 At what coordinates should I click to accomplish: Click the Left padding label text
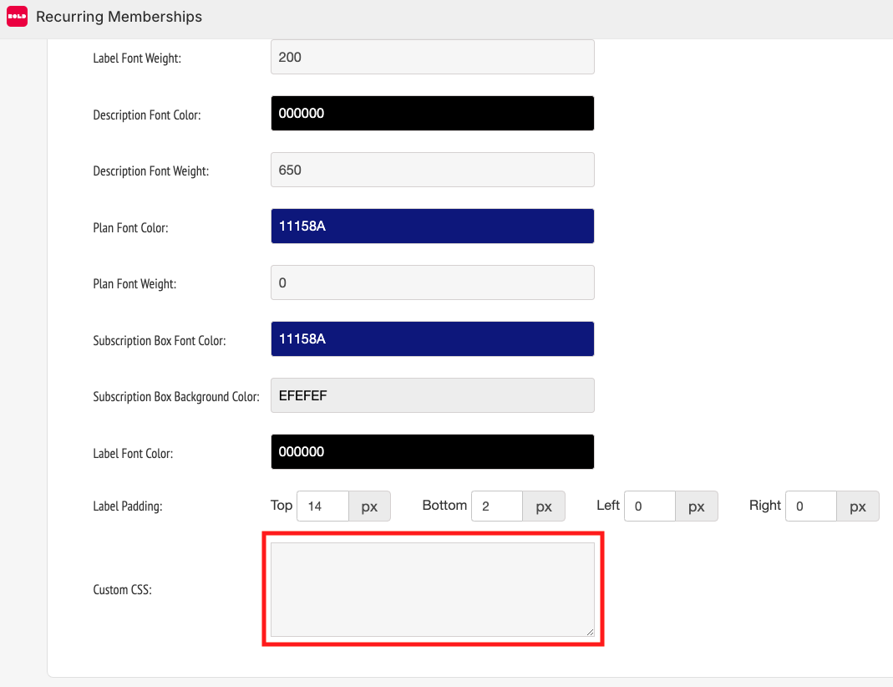pyautogui.click(x=607, y=506)
